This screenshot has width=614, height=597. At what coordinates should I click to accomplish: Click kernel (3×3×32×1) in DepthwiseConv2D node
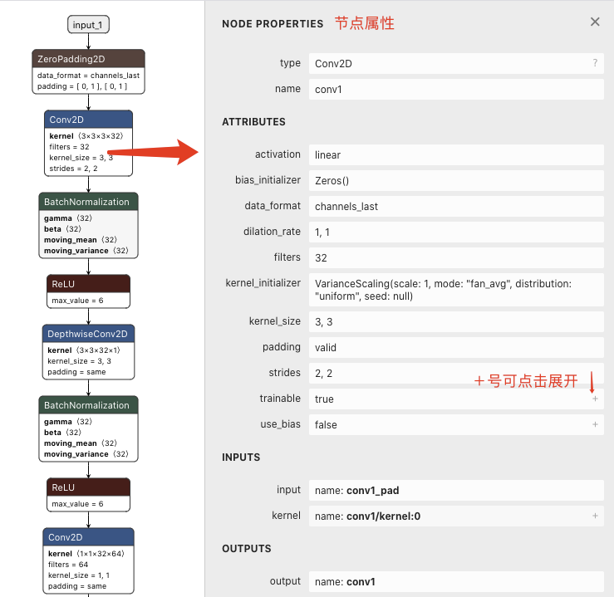(x=84, y=350)
